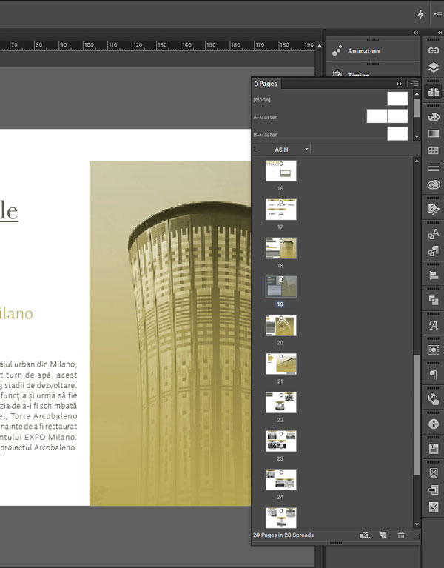The height and width of the screenshot is (568, 444).
Task: Open the Info panel icon
Action: (434, 424)
